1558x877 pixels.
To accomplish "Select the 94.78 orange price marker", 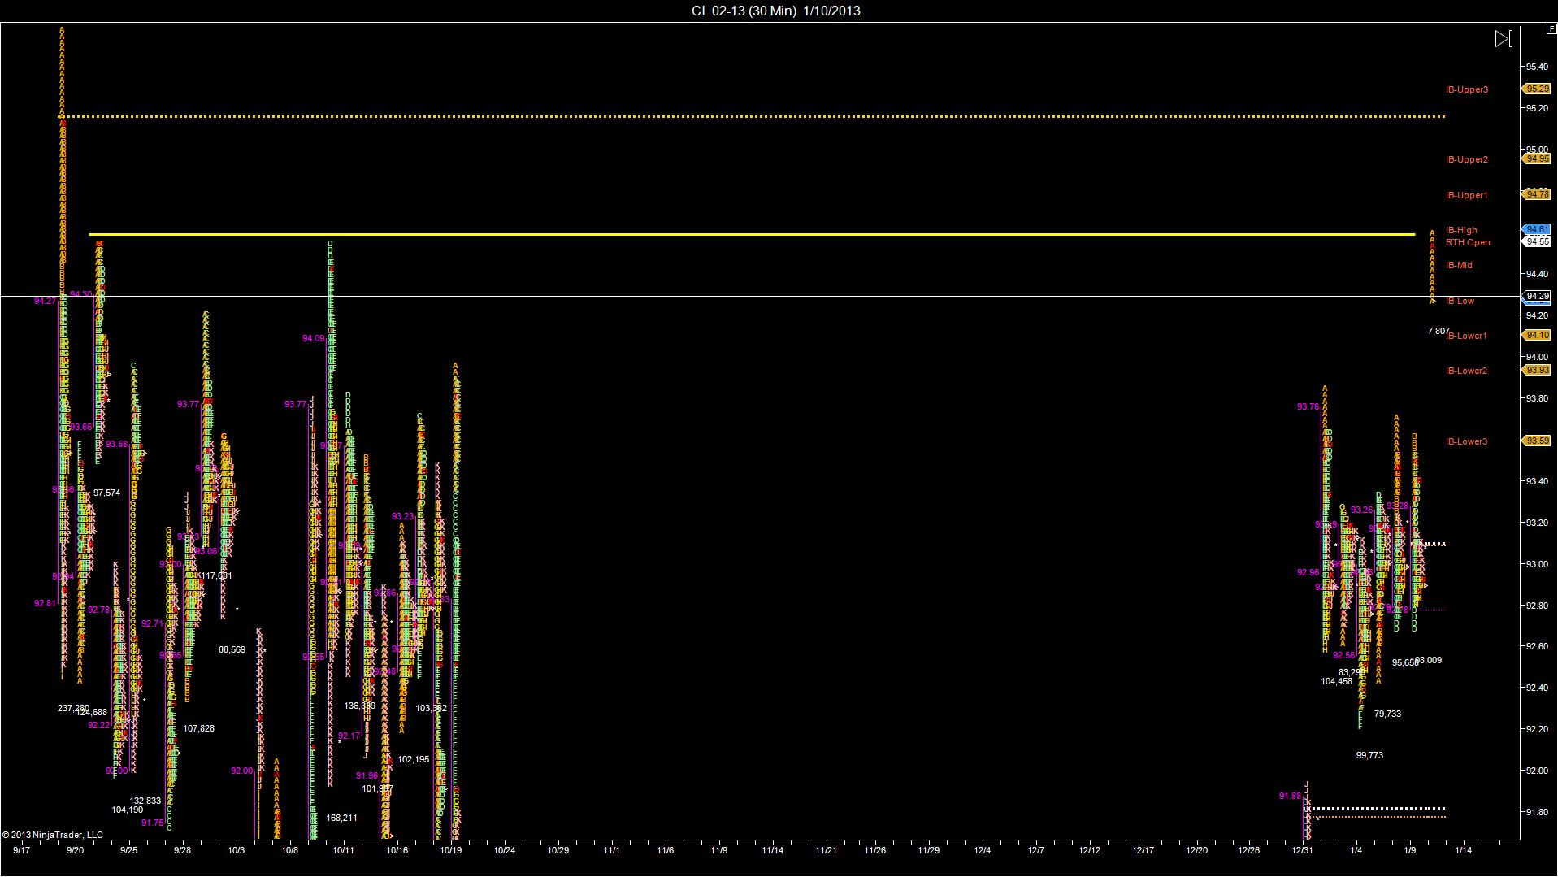I will pyautogui.click(x=1537, y=194).
